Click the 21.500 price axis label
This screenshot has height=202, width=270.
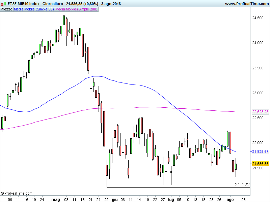tap(258, 168)
